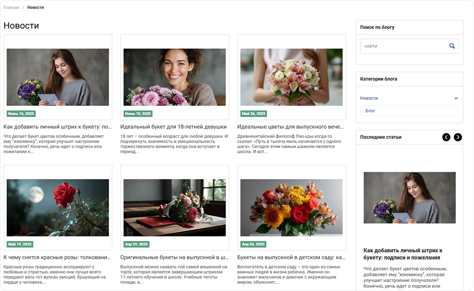Open article Как добавить личный штрих
The height and width of the screenshot is (291, 474).
coord(57,127)
